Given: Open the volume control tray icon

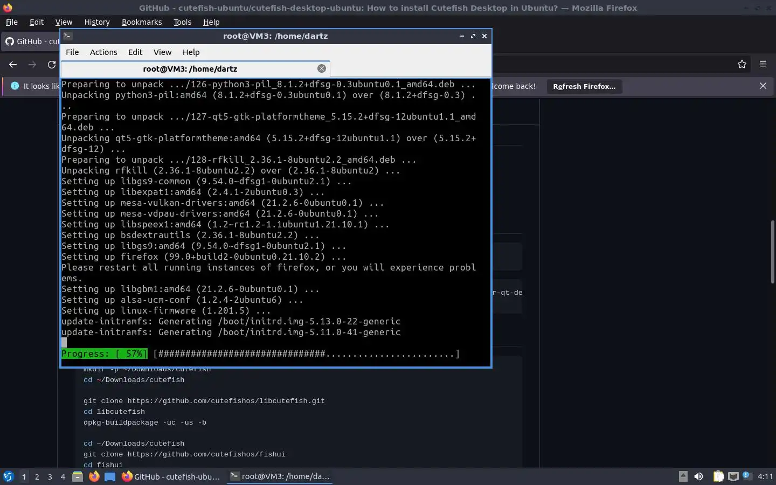Looking at the screenshot, I should point(699,476).
